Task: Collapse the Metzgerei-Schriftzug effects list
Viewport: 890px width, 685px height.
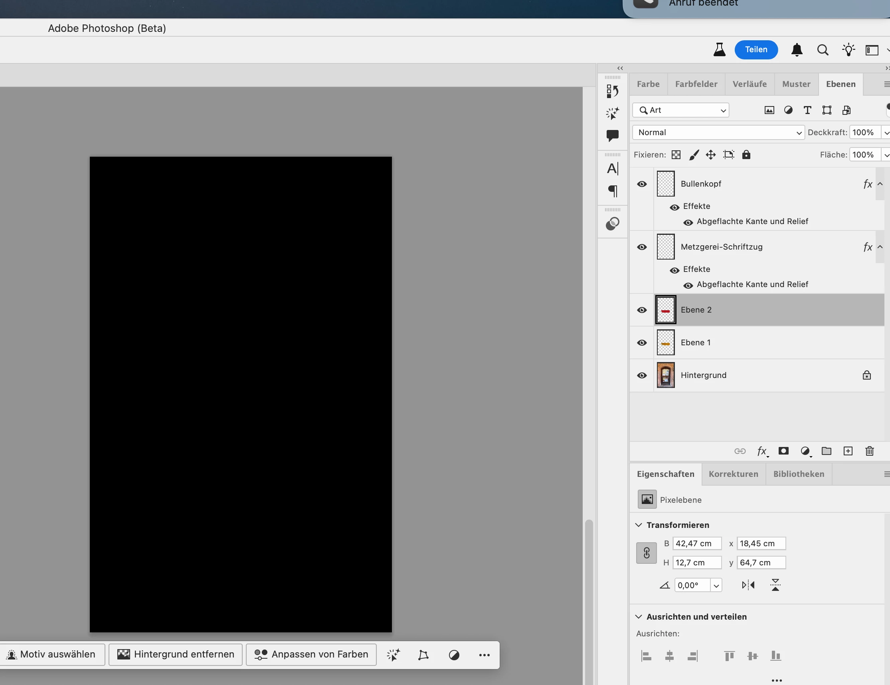Action: pos(880,247)
